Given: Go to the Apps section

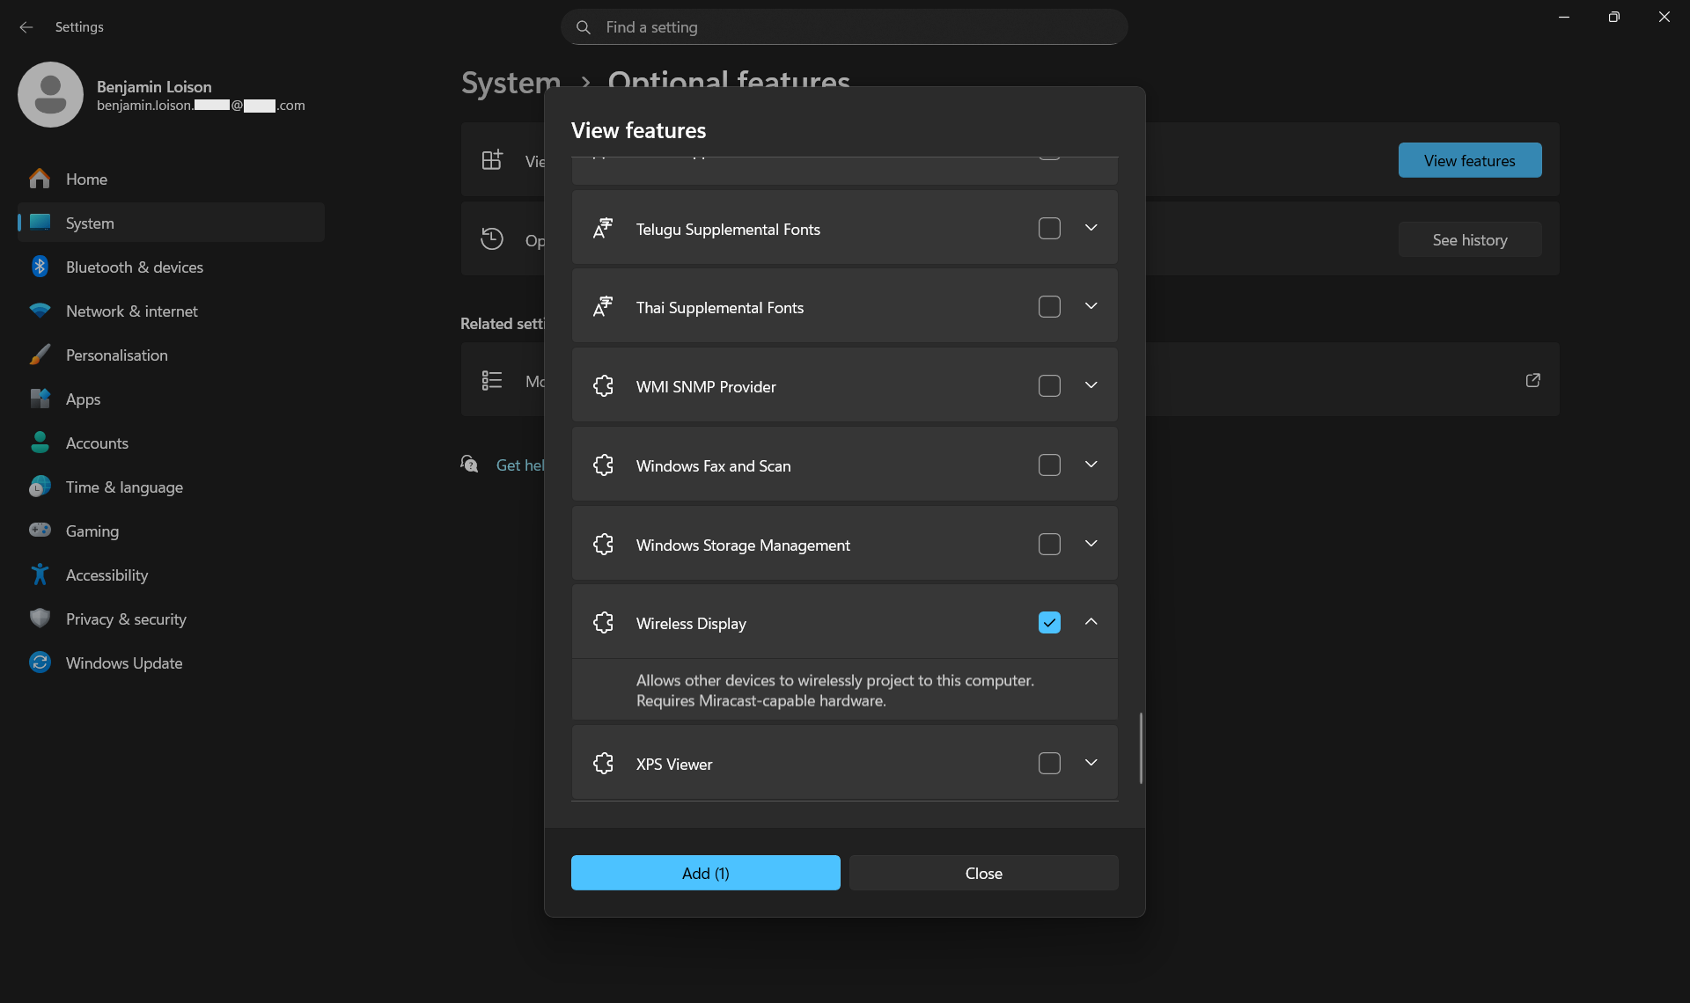Looking at the screenshot, I should pyautogui.click(x=83, y=399).
